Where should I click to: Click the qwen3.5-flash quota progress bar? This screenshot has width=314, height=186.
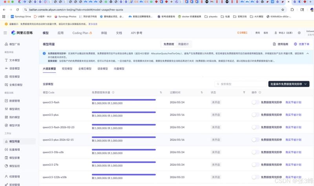(x=124, y=100)
